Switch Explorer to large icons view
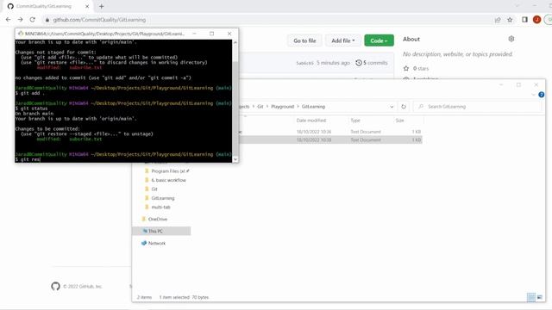Viewport: 552px width, 310px height. [539, 297]
